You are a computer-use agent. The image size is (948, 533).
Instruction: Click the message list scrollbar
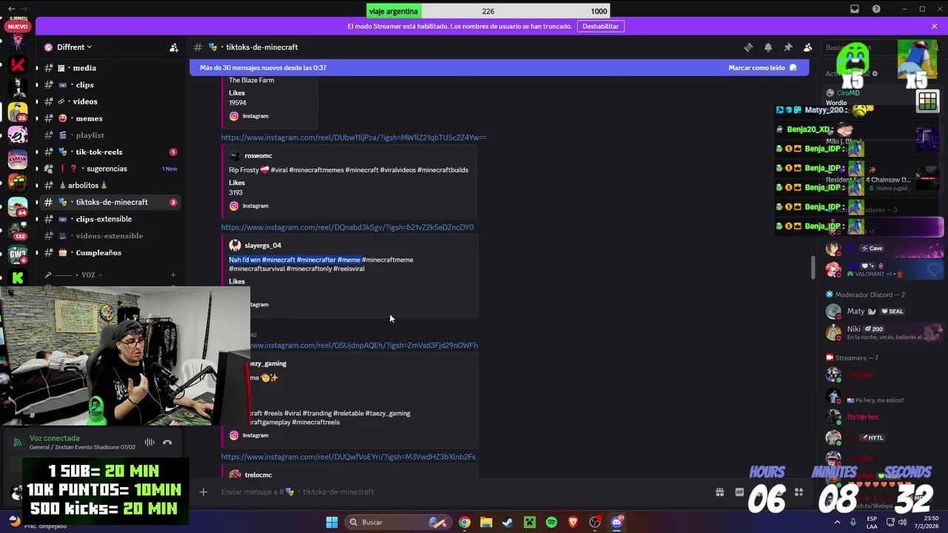coord(813,268)
